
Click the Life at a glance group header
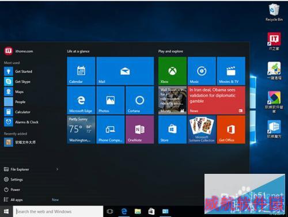tap(78, 51)
